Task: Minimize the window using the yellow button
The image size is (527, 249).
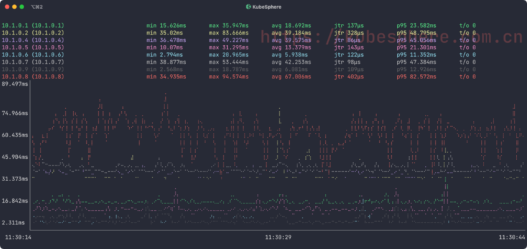Action: click(x=14, y=7)
